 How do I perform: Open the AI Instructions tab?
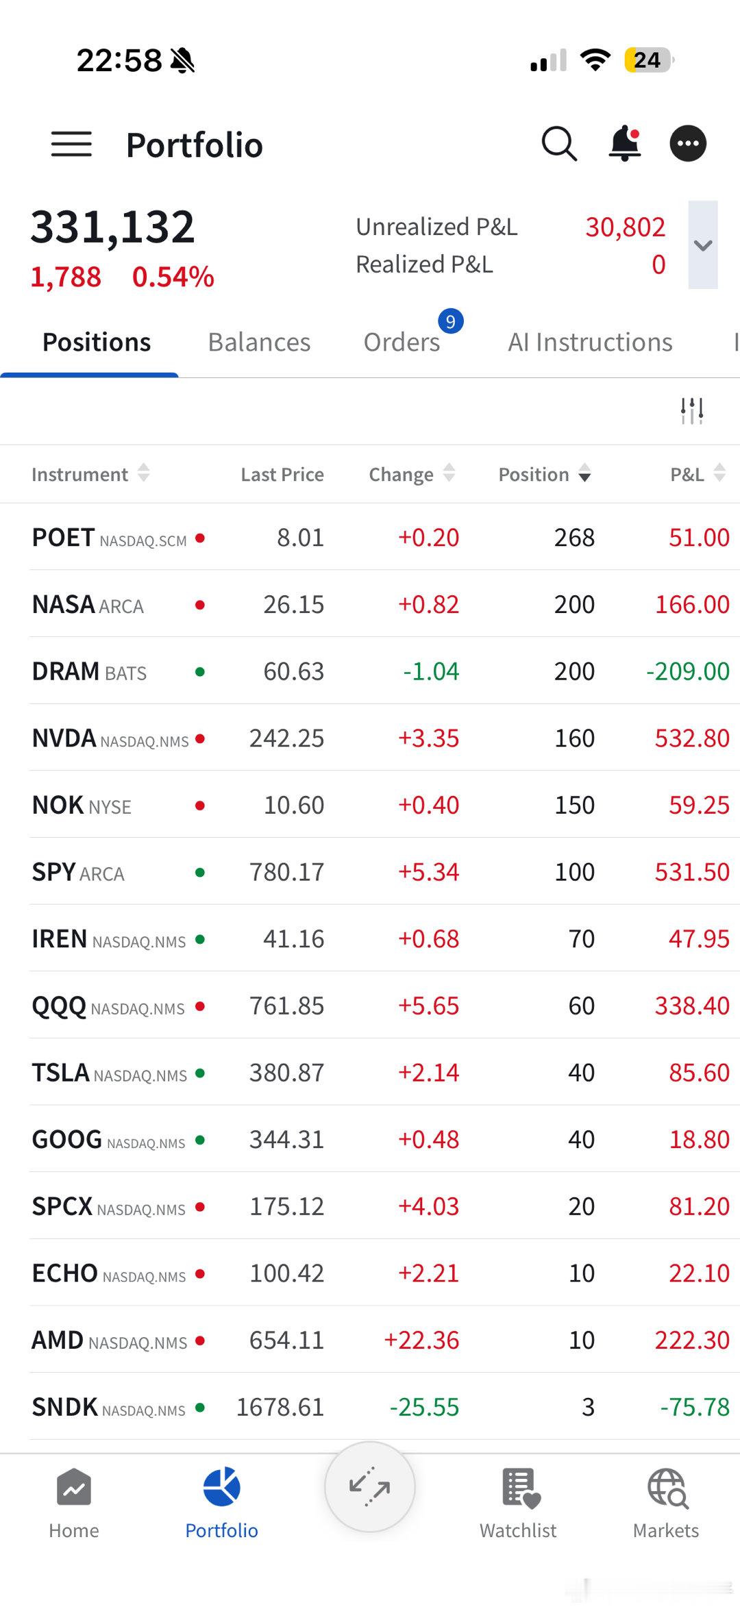(x=590, y=342)
